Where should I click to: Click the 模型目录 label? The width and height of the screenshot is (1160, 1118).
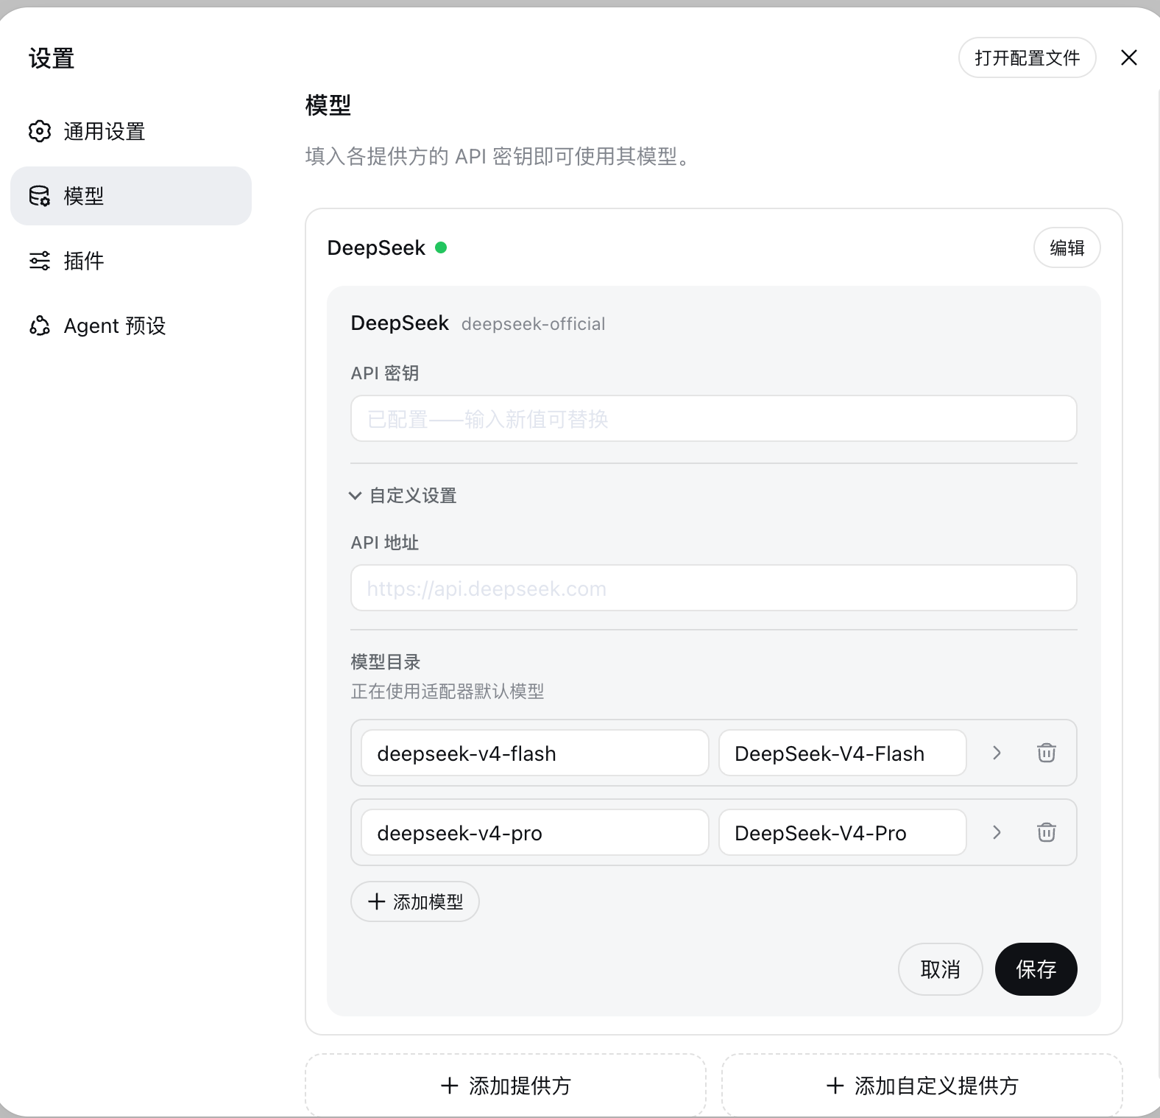pyautogui.click(x=386, y=662)
